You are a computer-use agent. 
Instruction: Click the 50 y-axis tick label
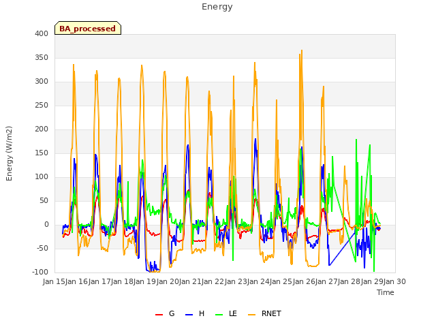tap(44, 201)
